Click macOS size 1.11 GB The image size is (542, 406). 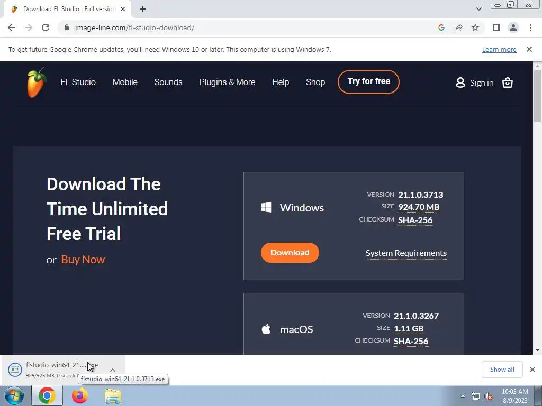click(x=409, y=329)
